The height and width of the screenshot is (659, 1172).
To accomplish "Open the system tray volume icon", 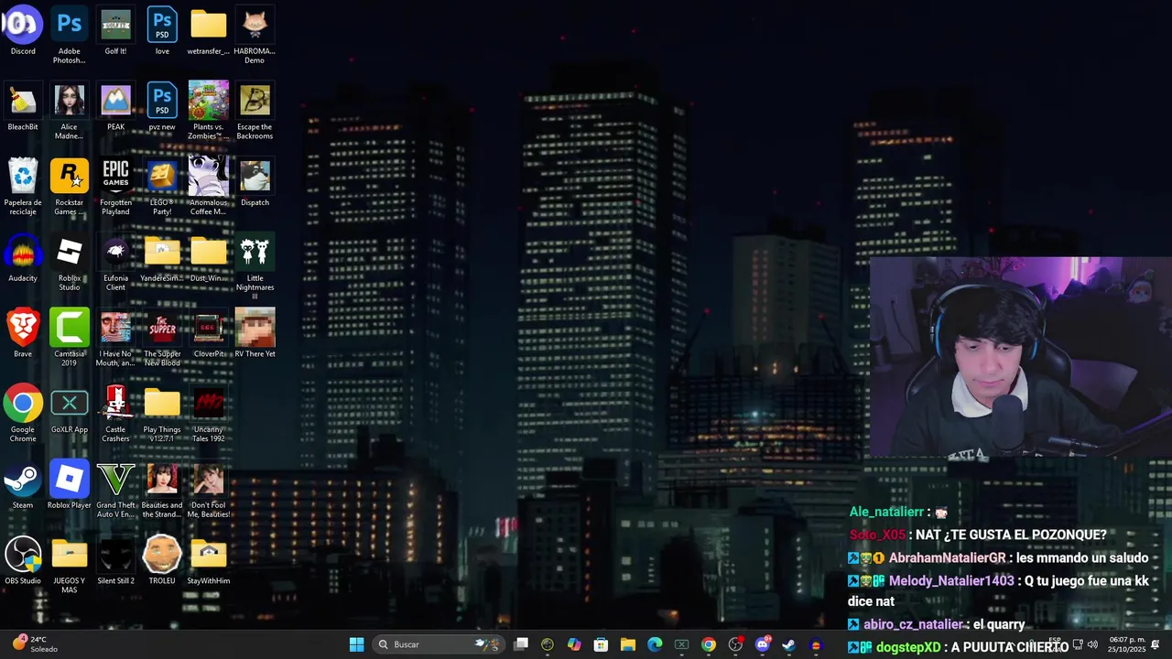I will pyautogui.click(x=1092, y=644).
